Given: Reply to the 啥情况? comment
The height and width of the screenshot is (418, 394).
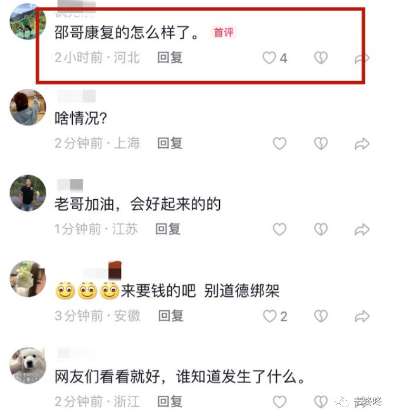Looking at the screenshot, I should (170, 143).
